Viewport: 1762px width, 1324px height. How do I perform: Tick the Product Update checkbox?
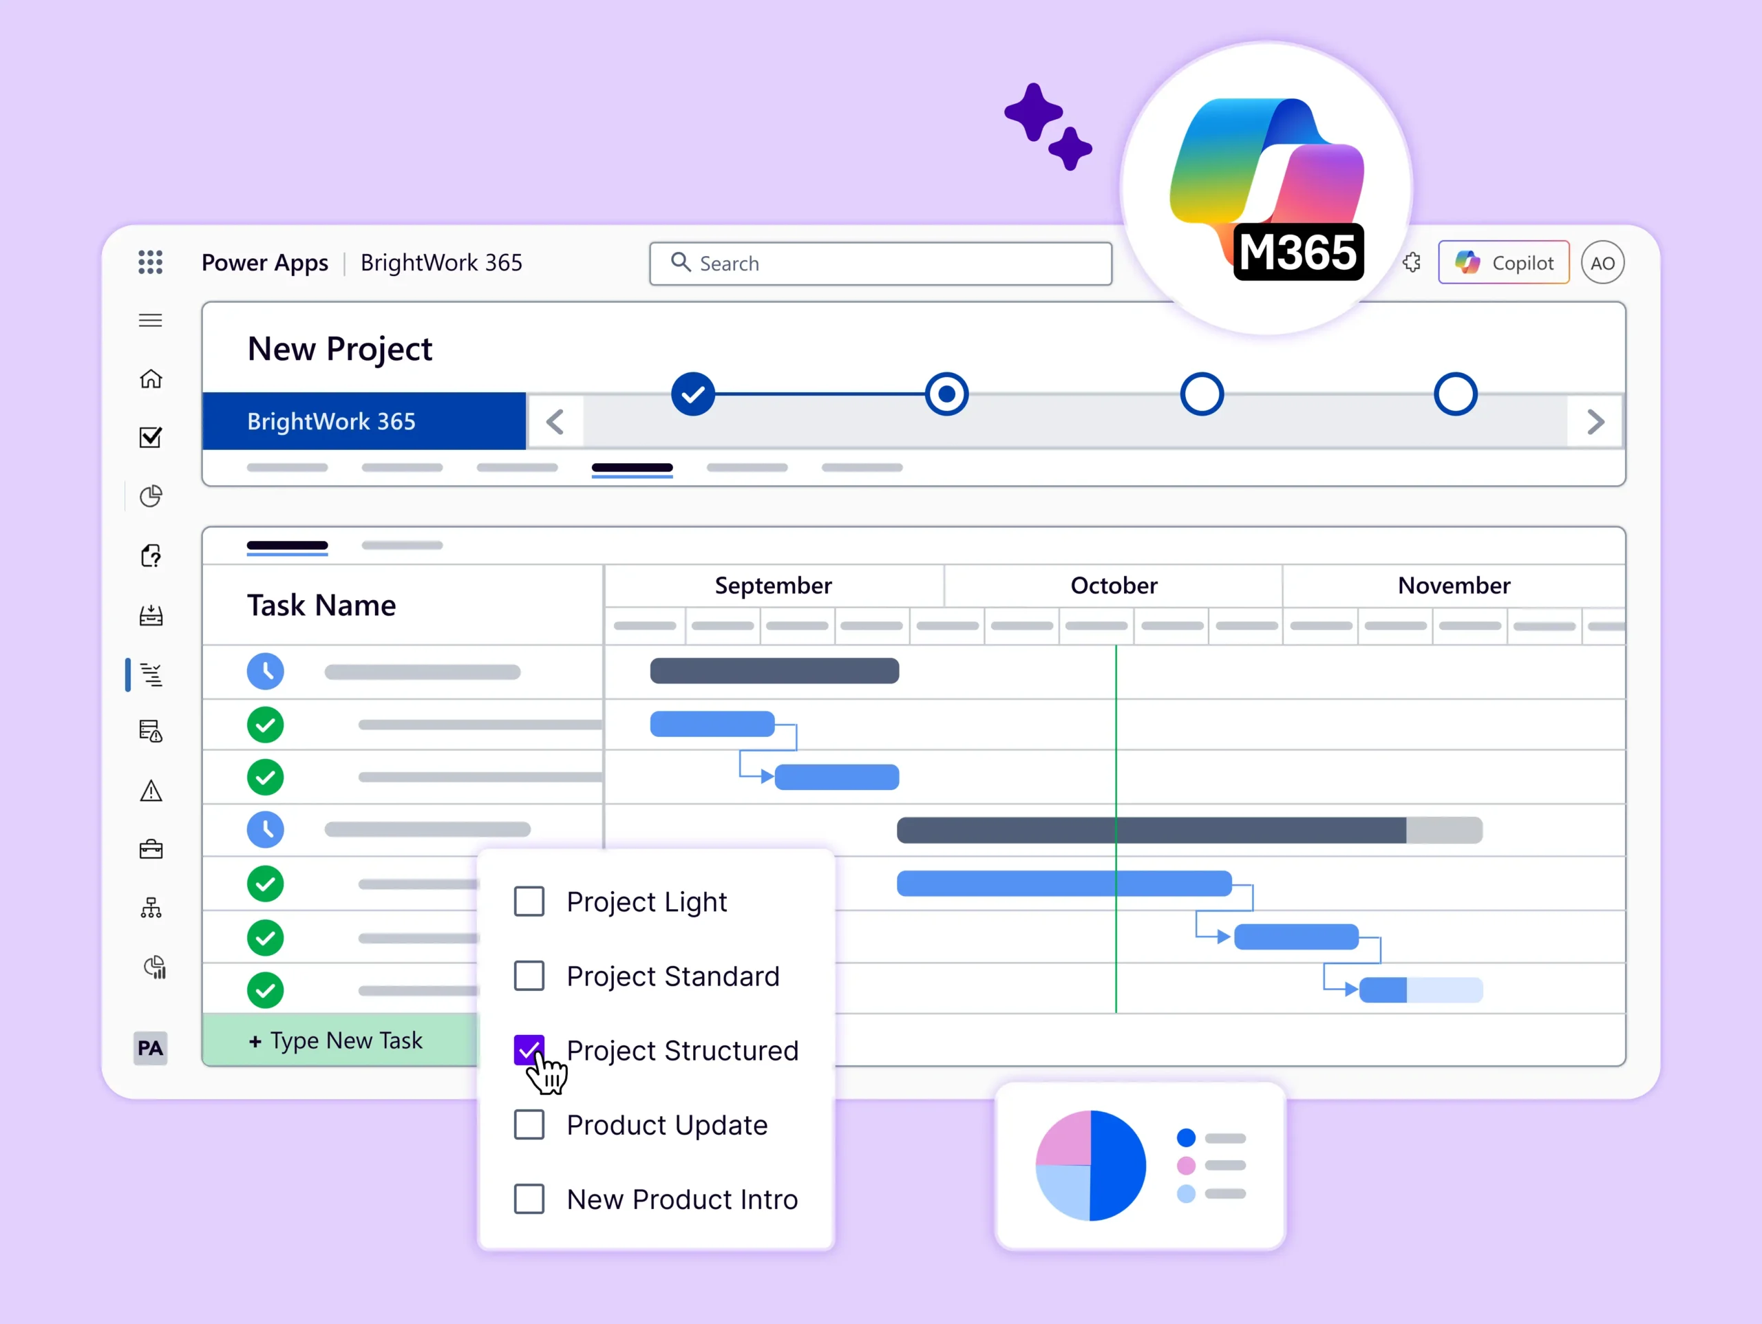(529, 1125)
